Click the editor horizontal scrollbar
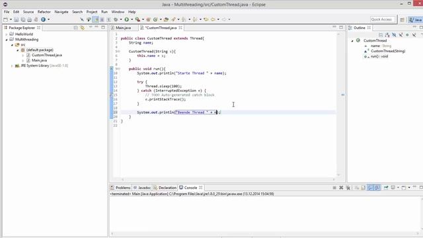Viewport: 423px width, 238px height. tap(228, 179)
